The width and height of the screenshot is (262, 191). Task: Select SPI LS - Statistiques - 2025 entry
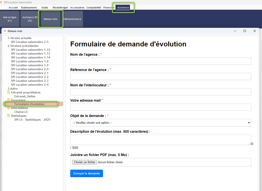pos(32,120)
